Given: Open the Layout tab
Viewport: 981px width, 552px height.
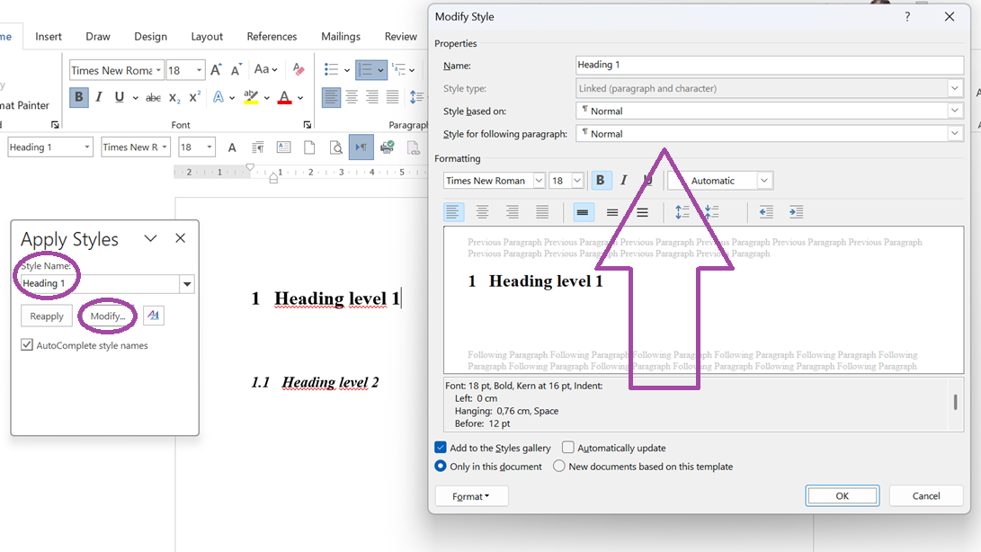Looking at the screenshot, I should 207,36.
